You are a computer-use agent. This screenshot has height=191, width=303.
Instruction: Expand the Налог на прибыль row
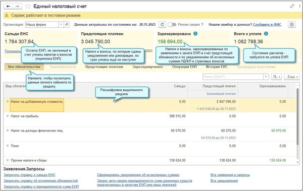(x=8, y=116)
